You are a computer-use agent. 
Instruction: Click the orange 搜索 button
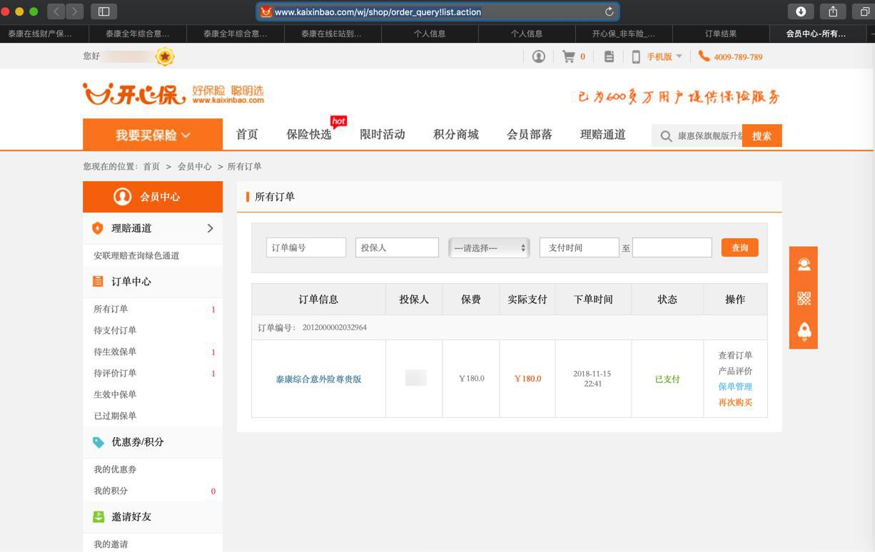click(x=762, y=136)
